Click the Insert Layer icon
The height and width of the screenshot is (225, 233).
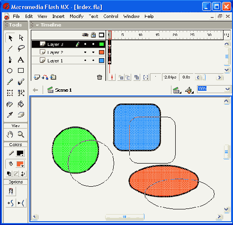point(37,77)
